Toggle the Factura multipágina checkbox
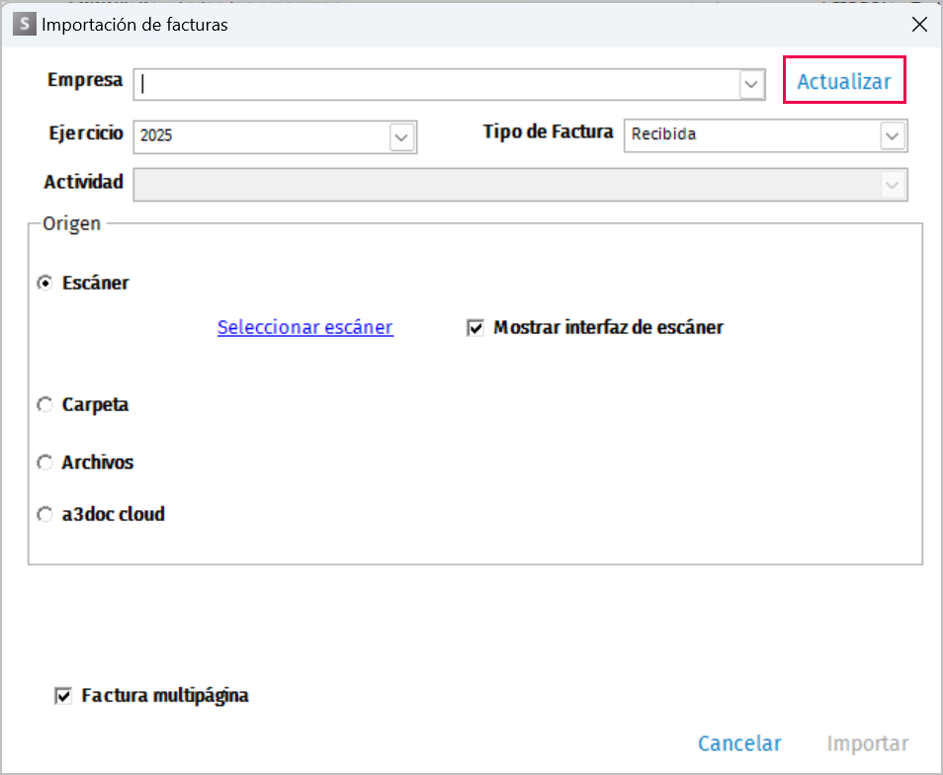 click(x=63, y=697)
